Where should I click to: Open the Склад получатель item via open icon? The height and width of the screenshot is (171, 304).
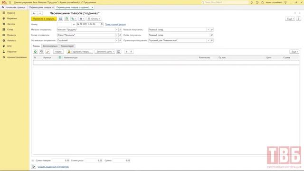pyautogui.click(x=212, y=35)
